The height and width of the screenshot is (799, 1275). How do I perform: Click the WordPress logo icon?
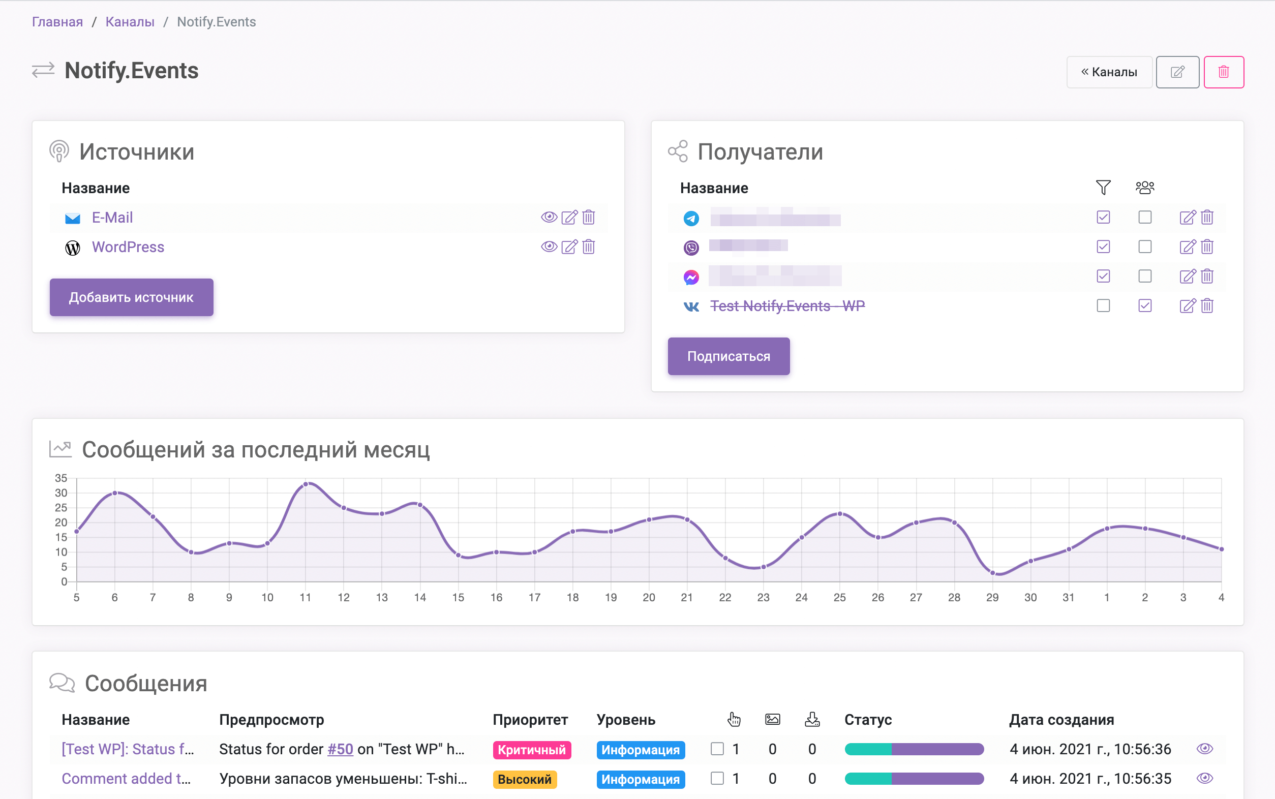(72, 248)
